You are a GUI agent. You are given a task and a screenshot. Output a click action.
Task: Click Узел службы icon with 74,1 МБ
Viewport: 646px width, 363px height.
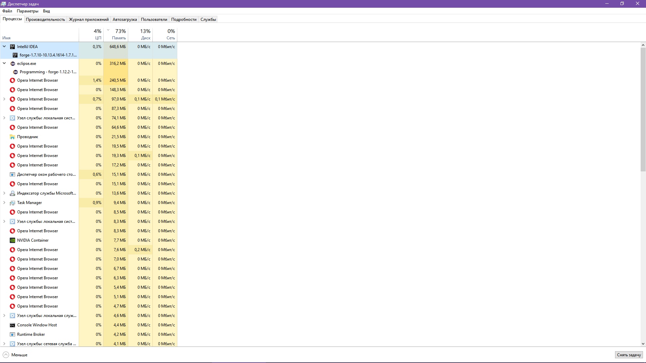(12, 118)
